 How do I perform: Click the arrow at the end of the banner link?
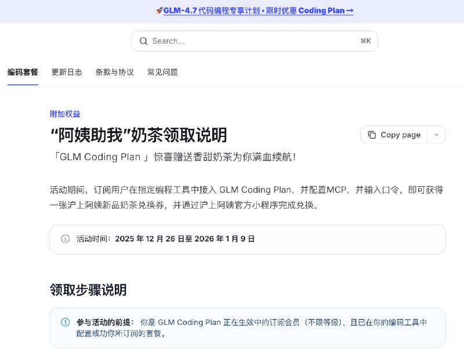pos(351,10)
